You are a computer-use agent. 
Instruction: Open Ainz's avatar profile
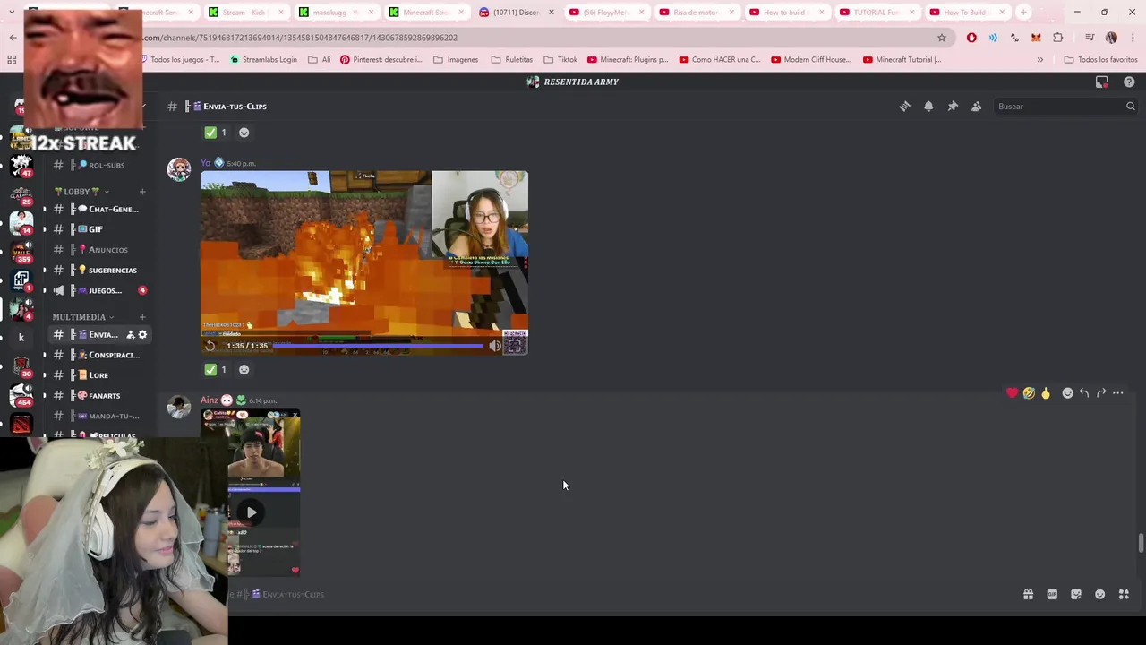coord(179,407)
